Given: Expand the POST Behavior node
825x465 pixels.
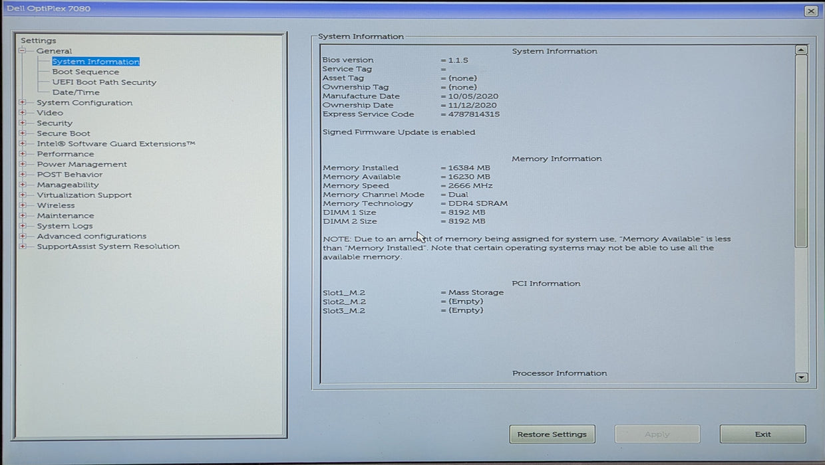Looking at the screenshot, I should point(23,175).
